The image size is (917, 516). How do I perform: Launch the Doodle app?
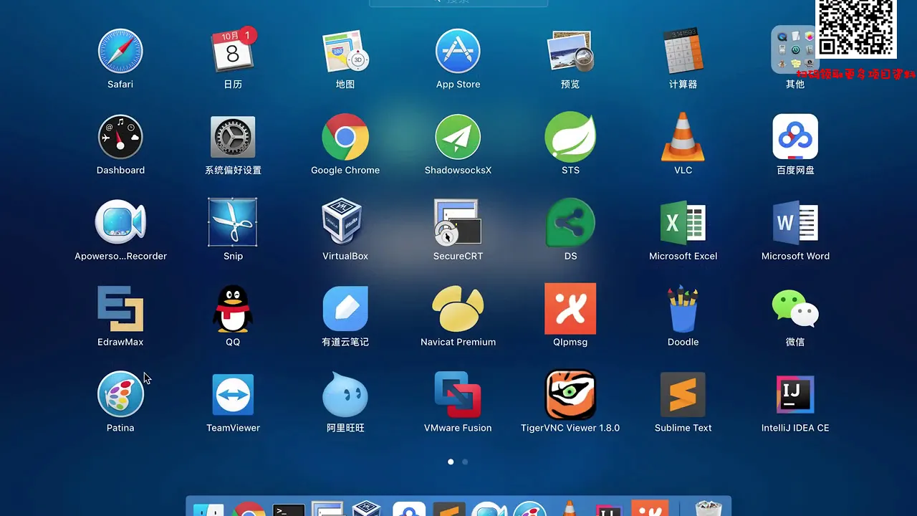pyautogui.click(x=683, y=309)
